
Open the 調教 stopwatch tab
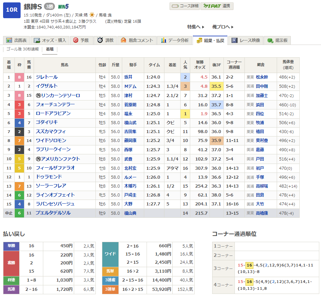(105, 40)
